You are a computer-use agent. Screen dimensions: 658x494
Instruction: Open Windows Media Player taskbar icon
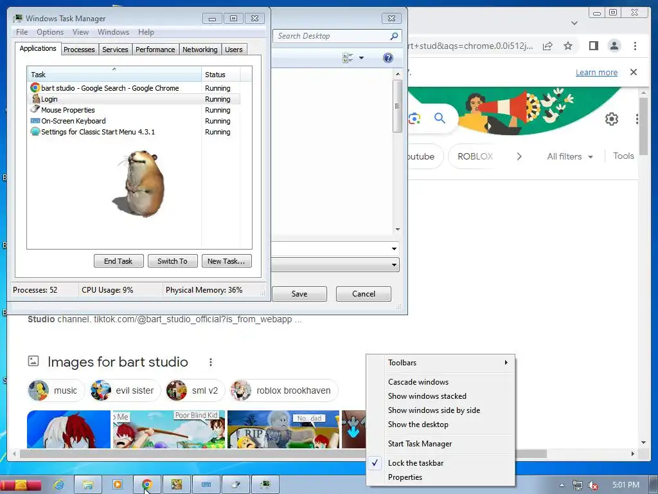coord(118,485)
